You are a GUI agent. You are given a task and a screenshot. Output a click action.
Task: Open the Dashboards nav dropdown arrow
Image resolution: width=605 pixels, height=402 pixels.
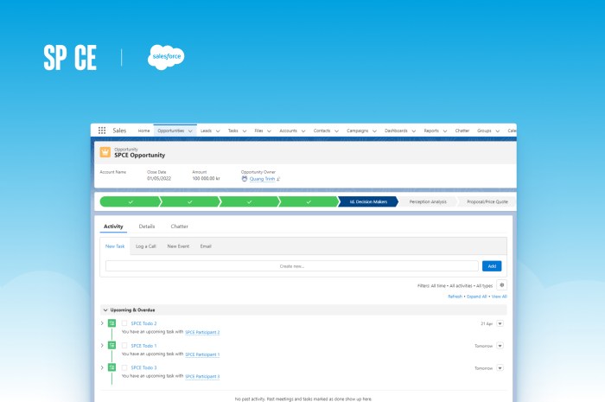pyautogui.click(x=414, y=131)
